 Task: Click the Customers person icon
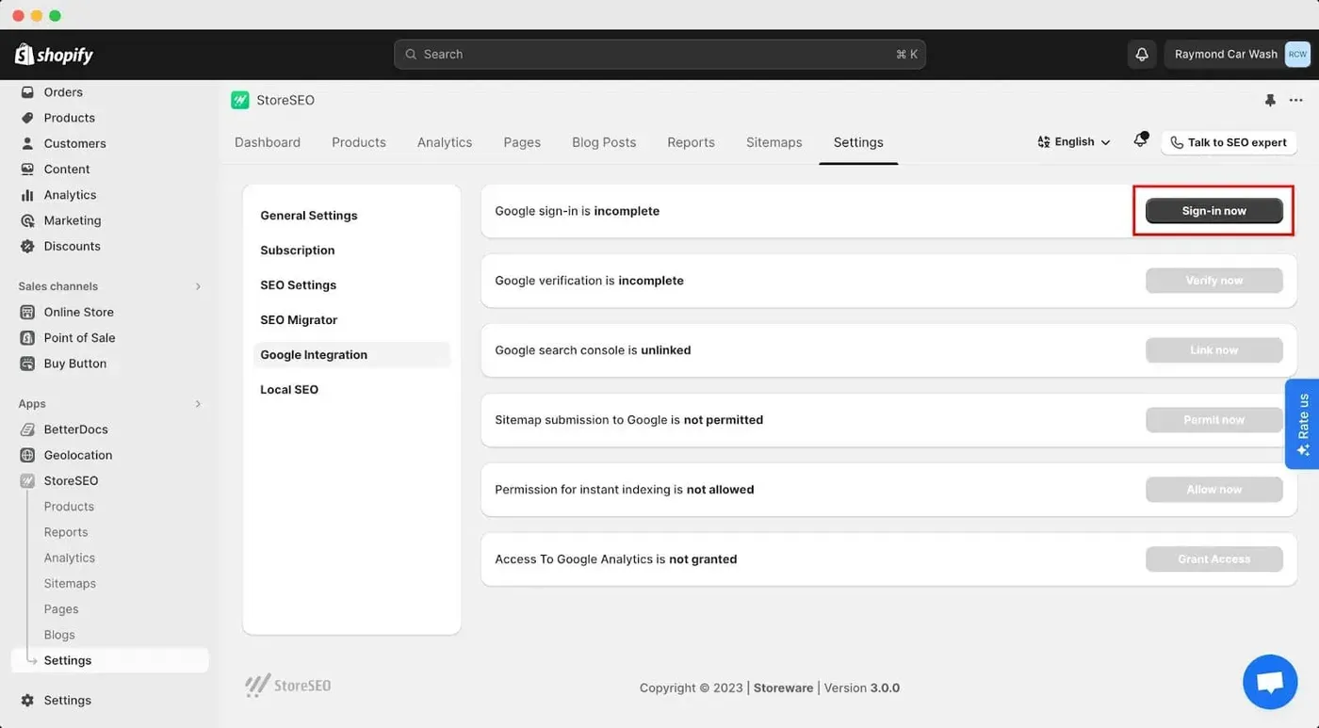click(x=27, y=143)
